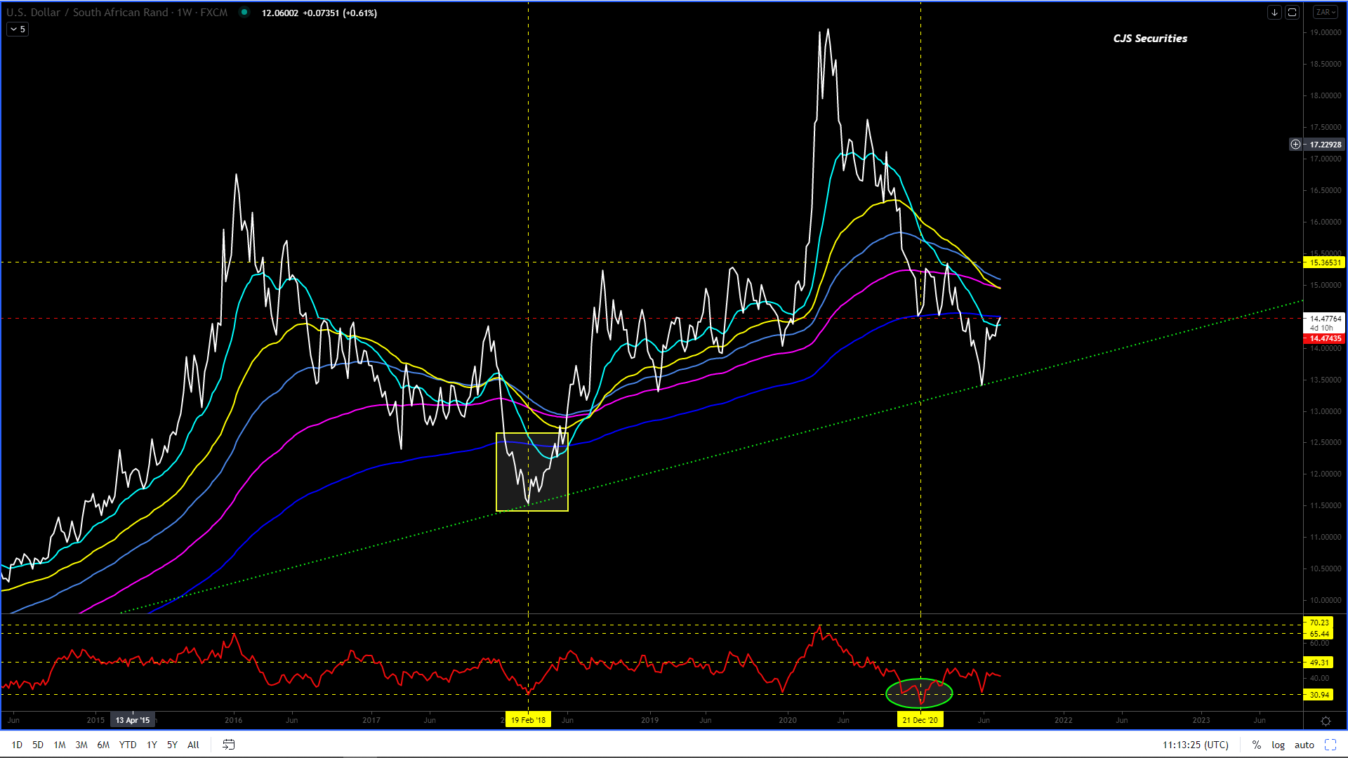Click the green market status dot
The width and height of the screenshot is (1348, 758).
(x=244, y=12)
